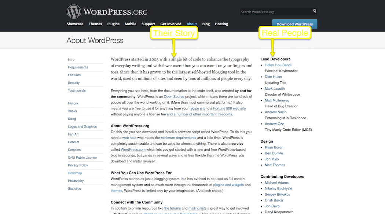
Task: Open Books in the sidebar
Action: pyautogui.click(x=73, y=111)
